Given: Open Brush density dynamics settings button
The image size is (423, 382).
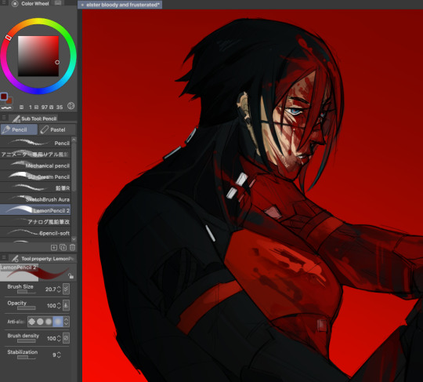Looking at the screenshot, I should tap(66, 338).
